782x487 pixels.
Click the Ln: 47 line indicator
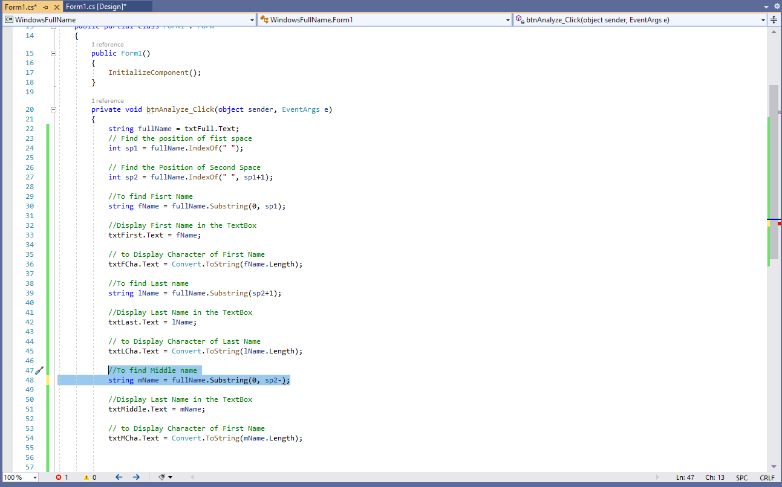click(685, 477)
